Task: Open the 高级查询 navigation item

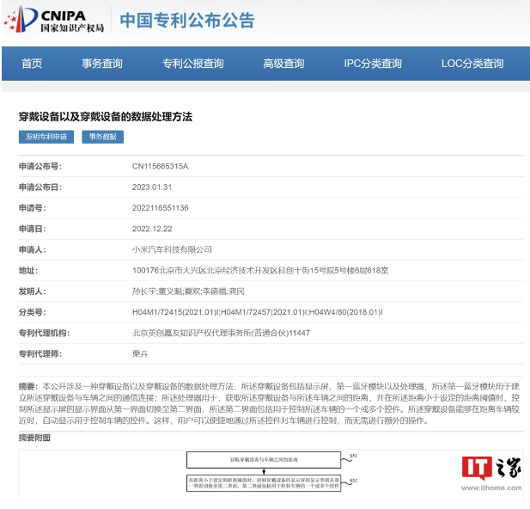Action: 283,64
